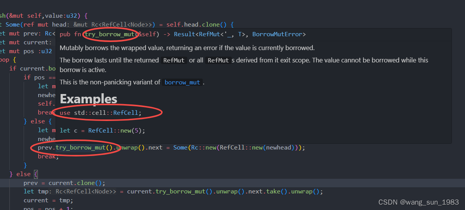Click else keyword just above 'prev = current.clone();'

(x=24, y=174)
